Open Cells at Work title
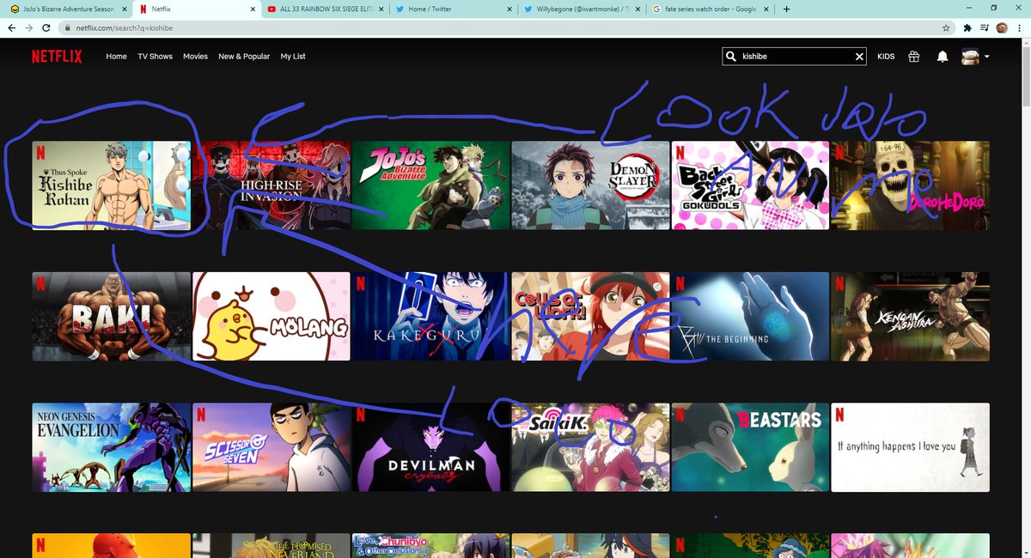Image resolution: width=1031 pixels, height=558 pixels. [x=591, y=317]
